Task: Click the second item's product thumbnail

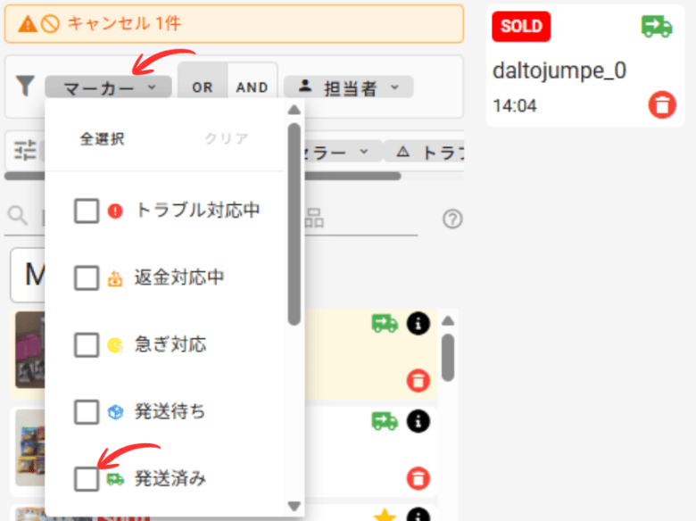Action: (30, 448)
